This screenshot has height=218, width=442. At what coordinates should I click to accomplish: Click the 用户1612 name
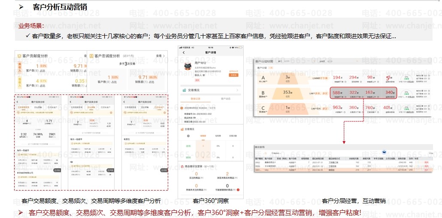click(200, 63)
